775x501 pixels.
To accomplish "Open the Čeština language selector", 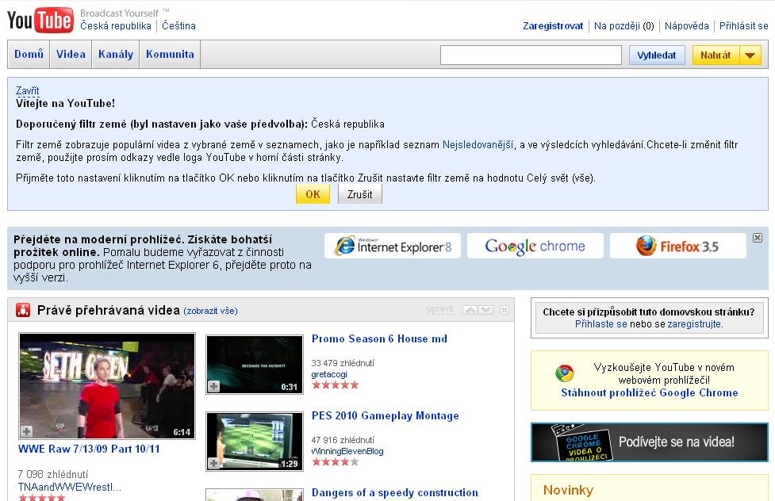I will point(178,25).
